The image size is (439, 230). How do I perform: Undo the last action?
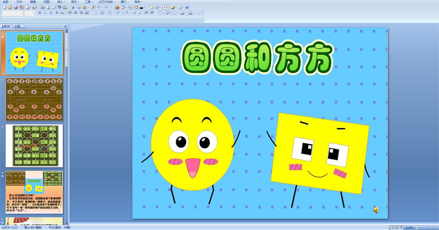tap(99, 8)
